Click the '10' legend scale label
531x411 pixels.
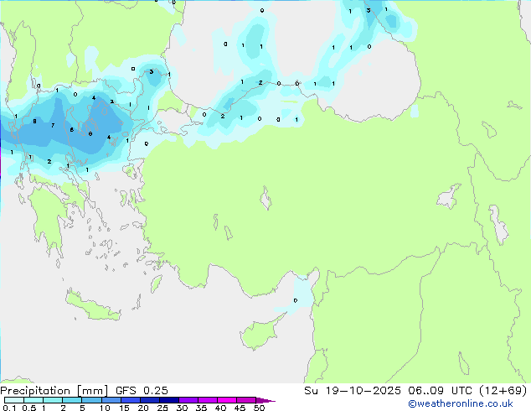click(x=105, y=408)
